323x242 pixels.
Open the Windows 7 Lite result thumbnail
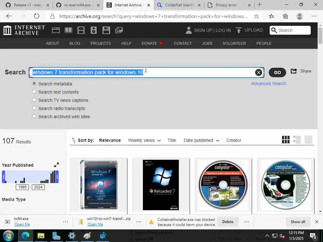(x=99, y=185)
